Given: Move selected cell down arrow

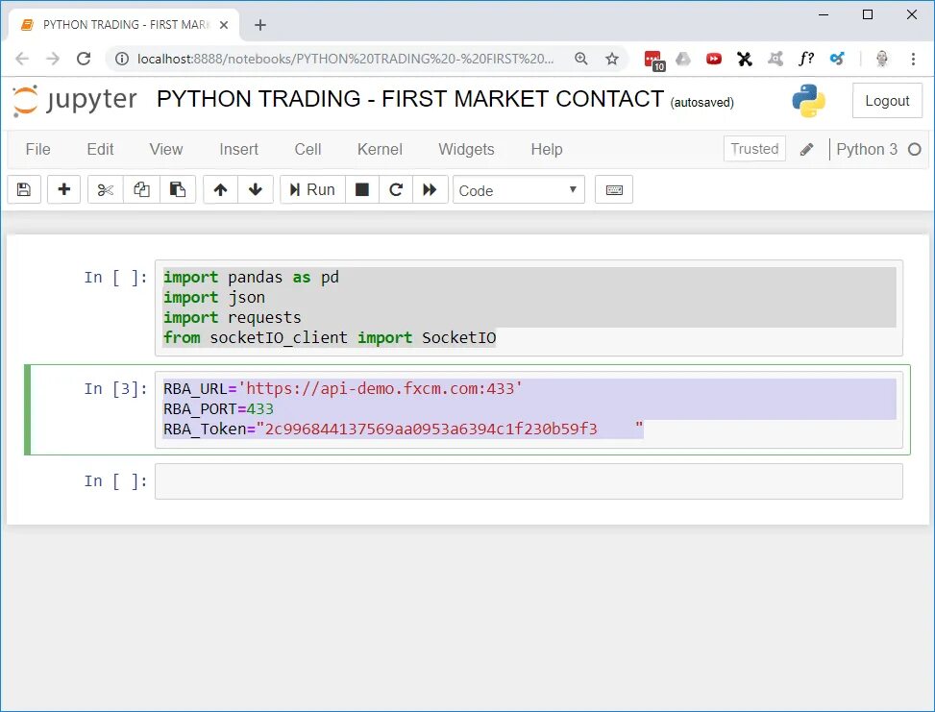Looking at the screenshot, I should 256,189.
